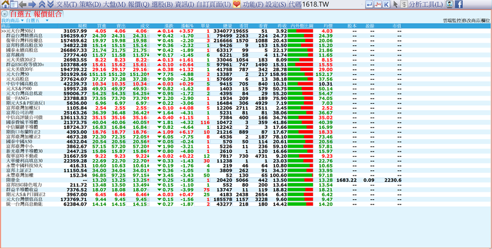Select the 富邦公司治理 row
The image size is (492, 249).
click(x=246, y=113)
